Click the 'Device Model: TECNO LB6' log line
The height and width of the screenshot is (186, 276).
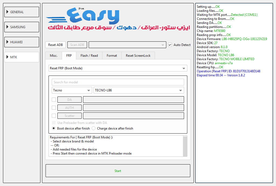(x=215, y=55)
